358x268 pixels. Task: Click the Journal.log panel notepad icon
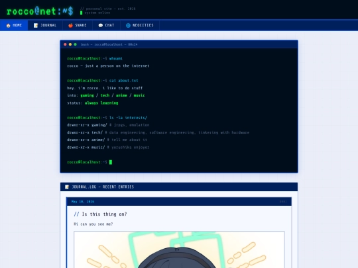click(67, 187)
